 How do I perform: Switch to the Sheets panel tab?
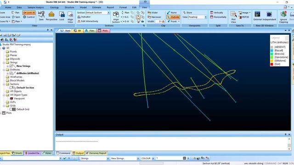pos(17,153)
